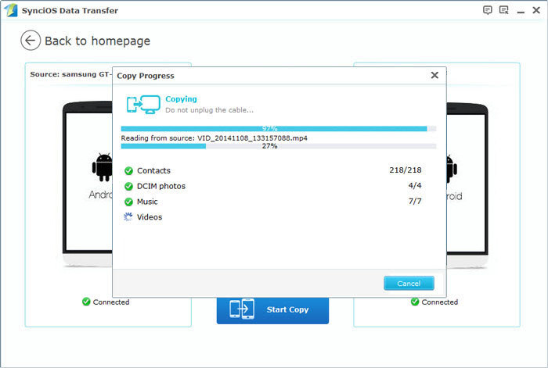This screenshot has width=548, height=368.
Task: Click the target phone image thumbnail
Action: pos(467,185)
